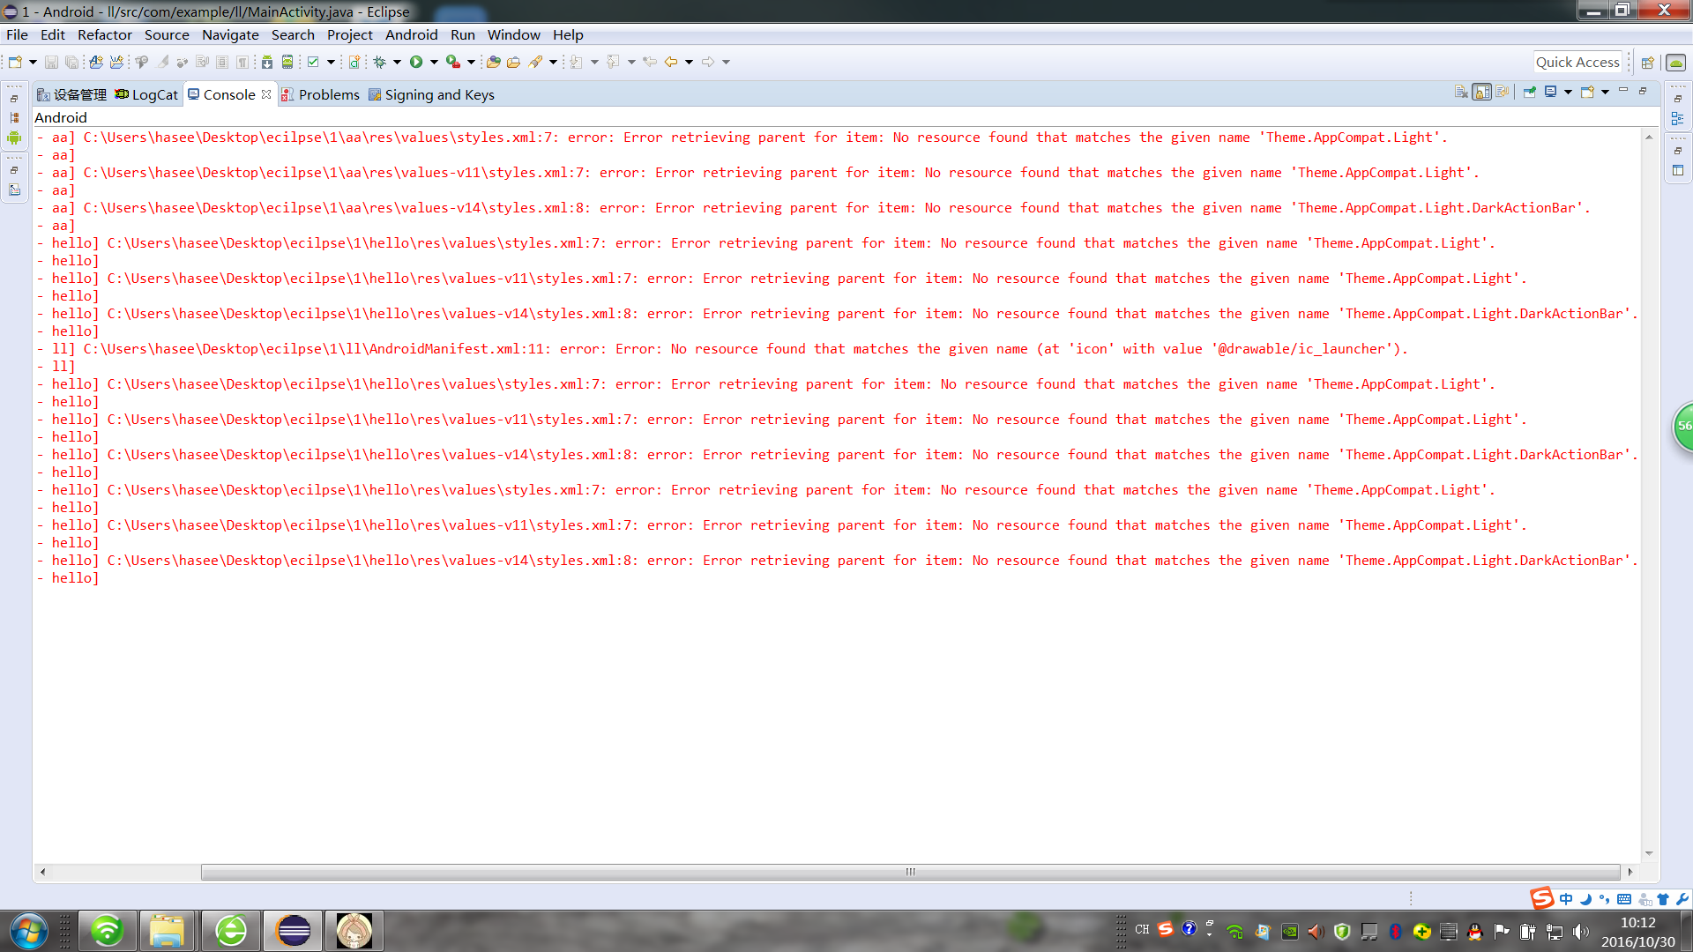Expand the Lint checkbox dropdown arrow
This screenshot has width=1693, height=952.
coord(331,62)
